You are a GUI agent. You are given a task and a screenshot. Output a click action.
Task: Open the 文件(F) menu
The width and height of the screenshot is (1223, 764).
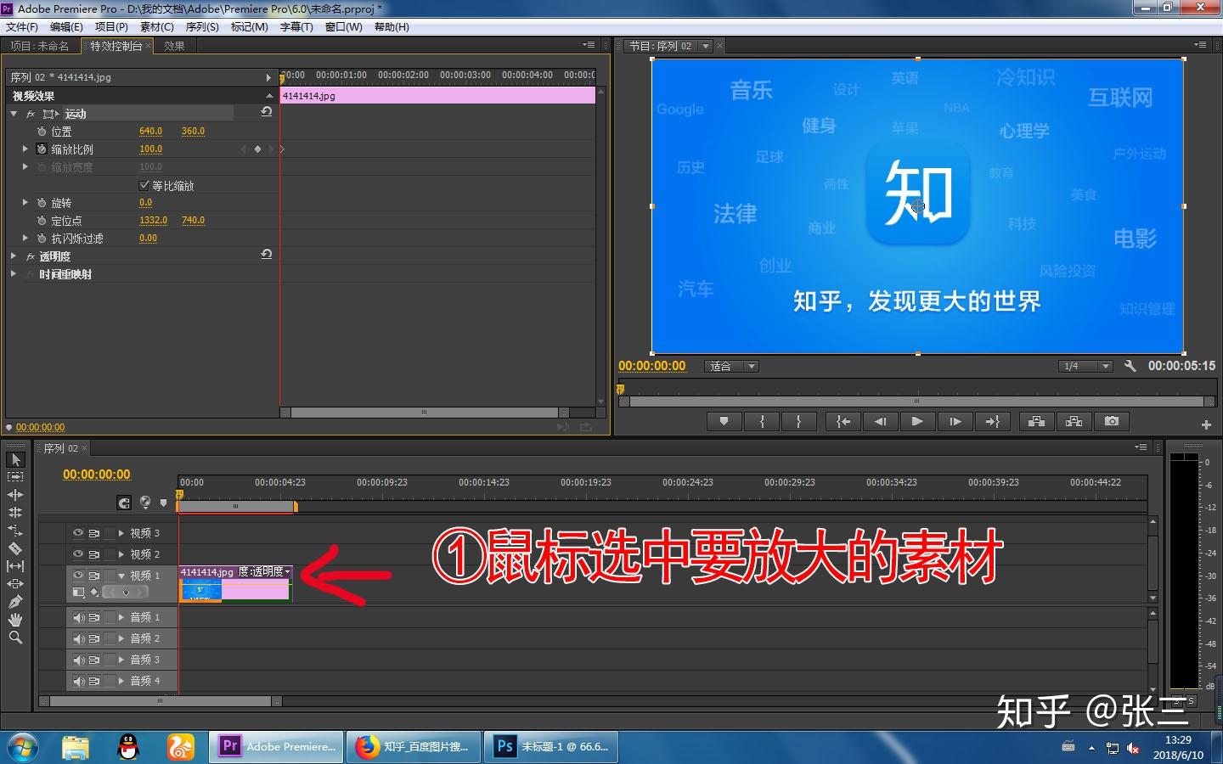(22, 27)
